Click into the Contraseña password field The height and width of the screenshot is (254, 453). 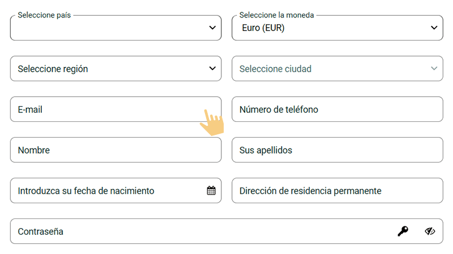(198, 231)
